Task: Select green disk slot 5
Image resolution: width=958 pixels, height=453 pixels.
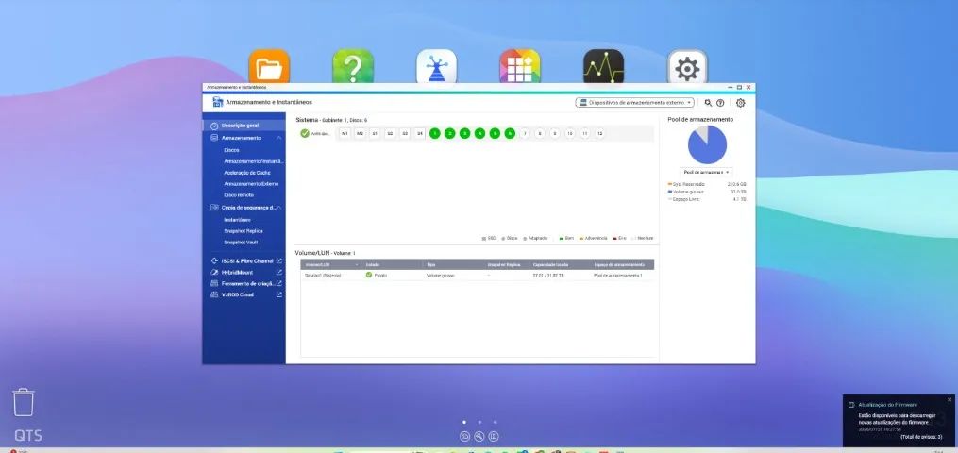Action: pos(495,133)
